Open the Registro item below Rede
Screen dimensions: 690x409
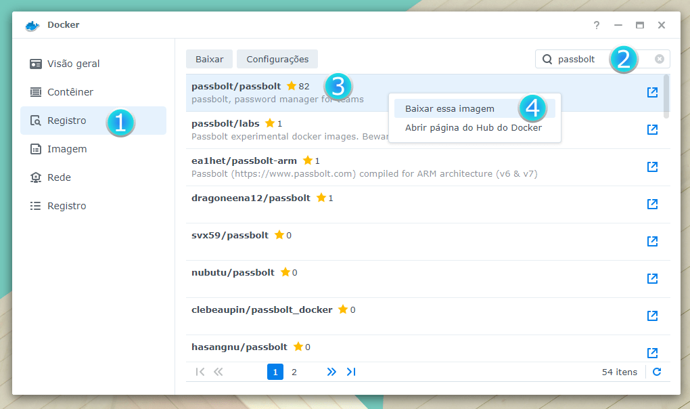[x=66, y=206]
